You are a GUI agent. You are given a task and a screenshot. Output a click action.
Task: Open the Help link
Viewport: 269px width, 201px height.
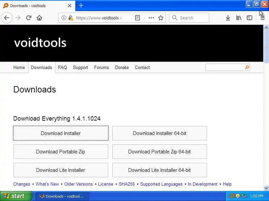[227, 184]
